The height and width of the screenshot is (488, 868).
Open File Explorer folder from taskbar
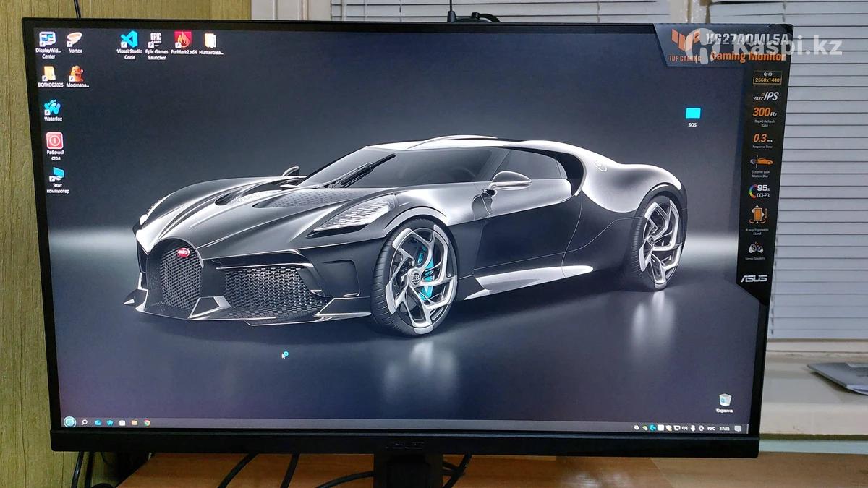pos(135,422)
